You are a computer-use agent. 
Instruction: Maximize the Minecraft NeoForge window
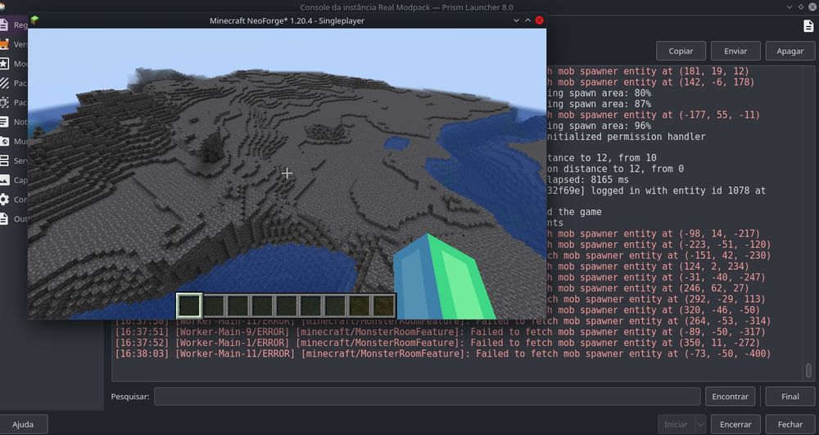[x=527, y=20]
